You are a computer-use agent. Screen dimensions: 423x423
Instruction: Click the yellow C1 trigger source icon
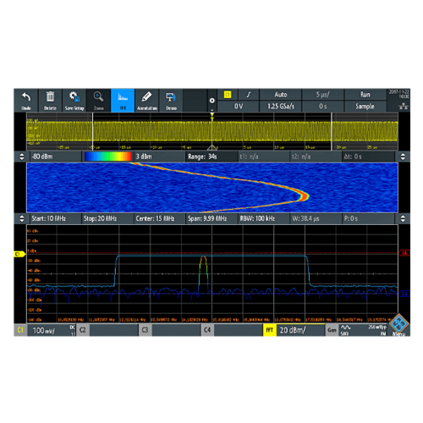228,95
